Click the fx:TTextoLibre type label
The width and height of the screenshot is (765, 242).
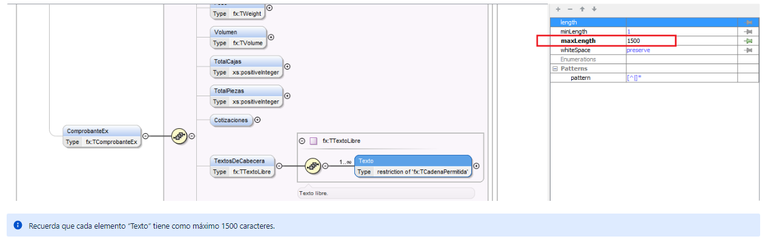342,141
